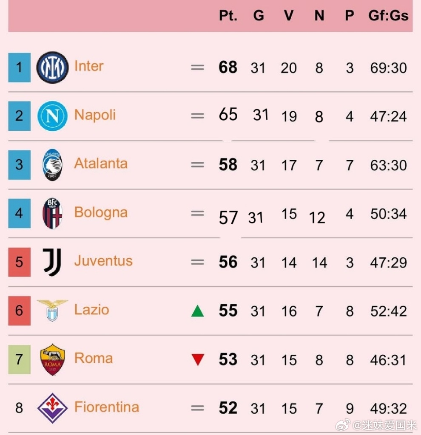The height and width of the screenshot is (435, 421).
Task: Click red position 5 rank badge
Action: tap(20, 262)
